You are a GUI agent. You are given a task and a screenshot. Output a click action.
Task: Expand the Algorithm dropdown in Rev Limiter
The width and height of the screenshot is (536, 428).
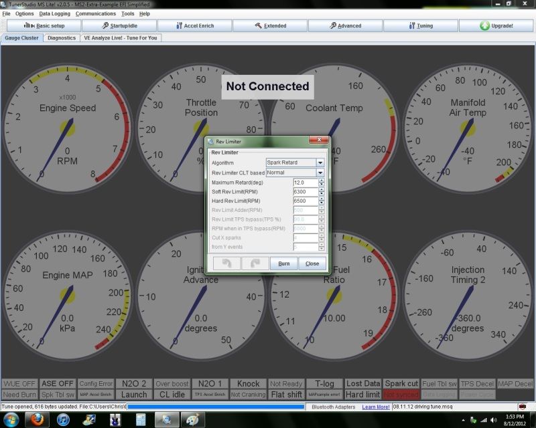[320, 163]
